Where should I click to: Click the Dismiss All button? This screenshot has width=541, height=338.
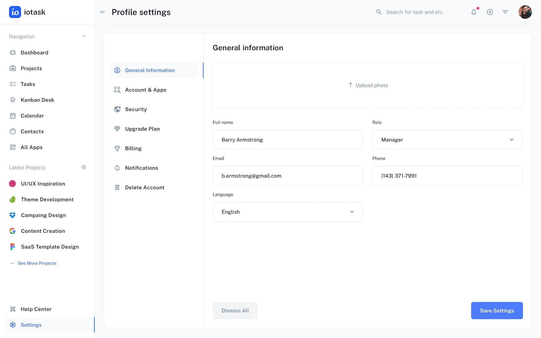[x=235, y=311]
